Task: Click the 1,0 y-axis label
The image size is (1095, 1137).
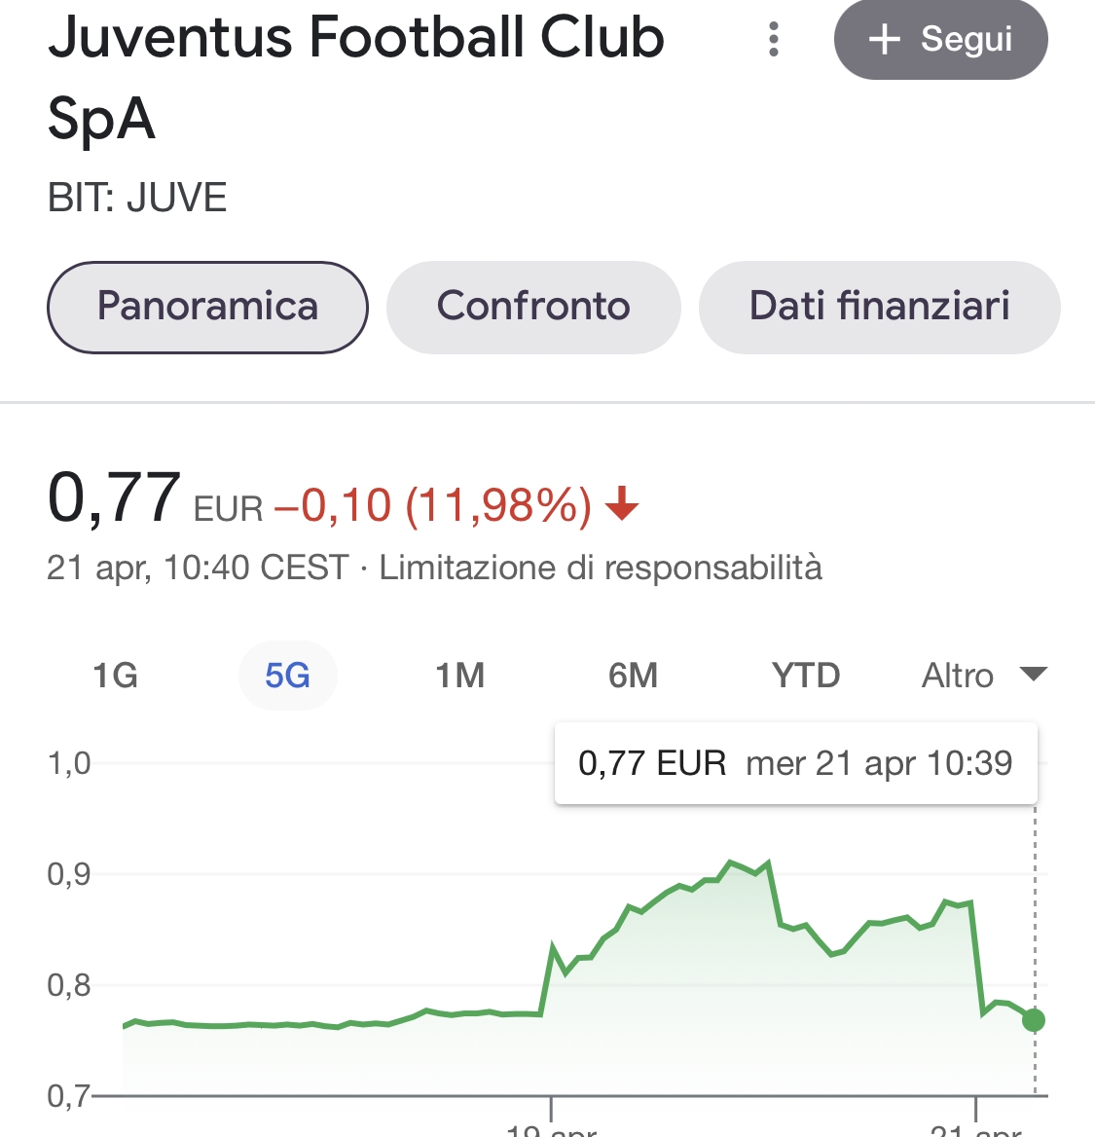Action: click(69, 763)
